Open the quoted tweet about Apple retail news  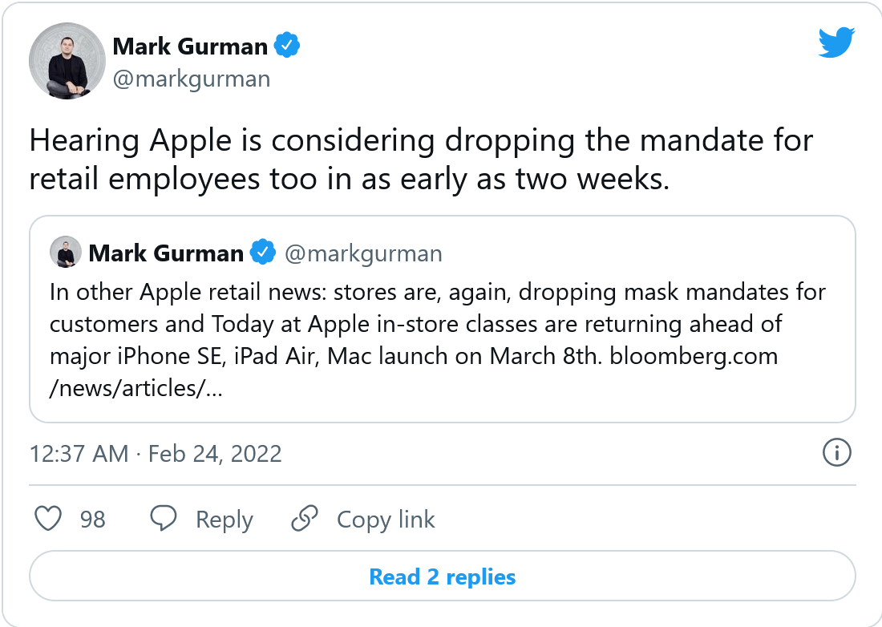[x=442, y=319]
